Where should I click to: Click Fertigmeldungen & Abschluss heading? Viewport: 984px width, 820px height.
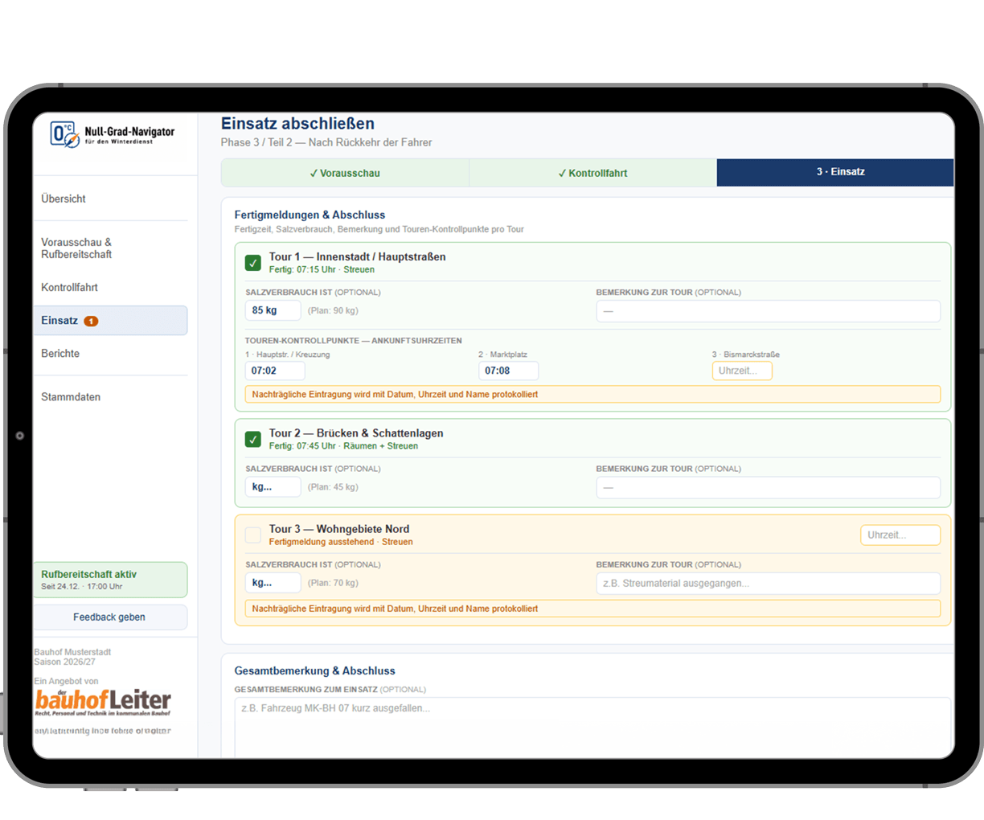pos(310,215)
